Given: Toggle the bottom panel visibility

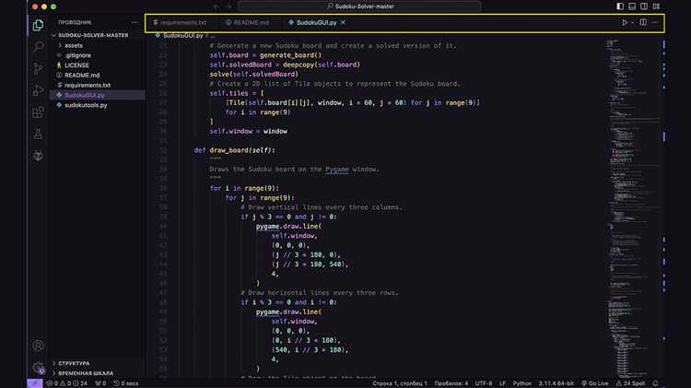Looking at the screenshot, I should 632,6.
